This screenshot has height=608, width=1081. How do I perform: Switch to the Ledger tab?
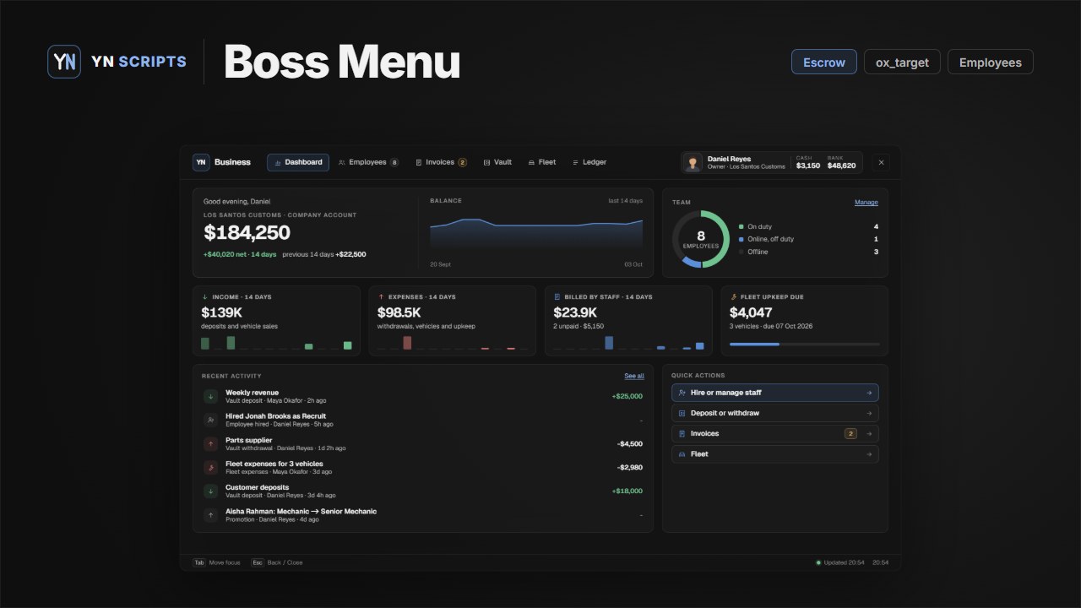(589, 162)
